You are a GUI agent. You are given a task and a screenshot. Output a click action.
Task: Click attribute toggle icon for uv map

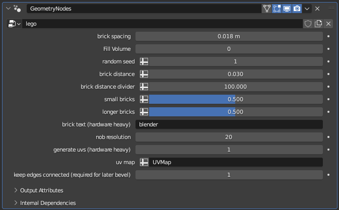[144, 162]
